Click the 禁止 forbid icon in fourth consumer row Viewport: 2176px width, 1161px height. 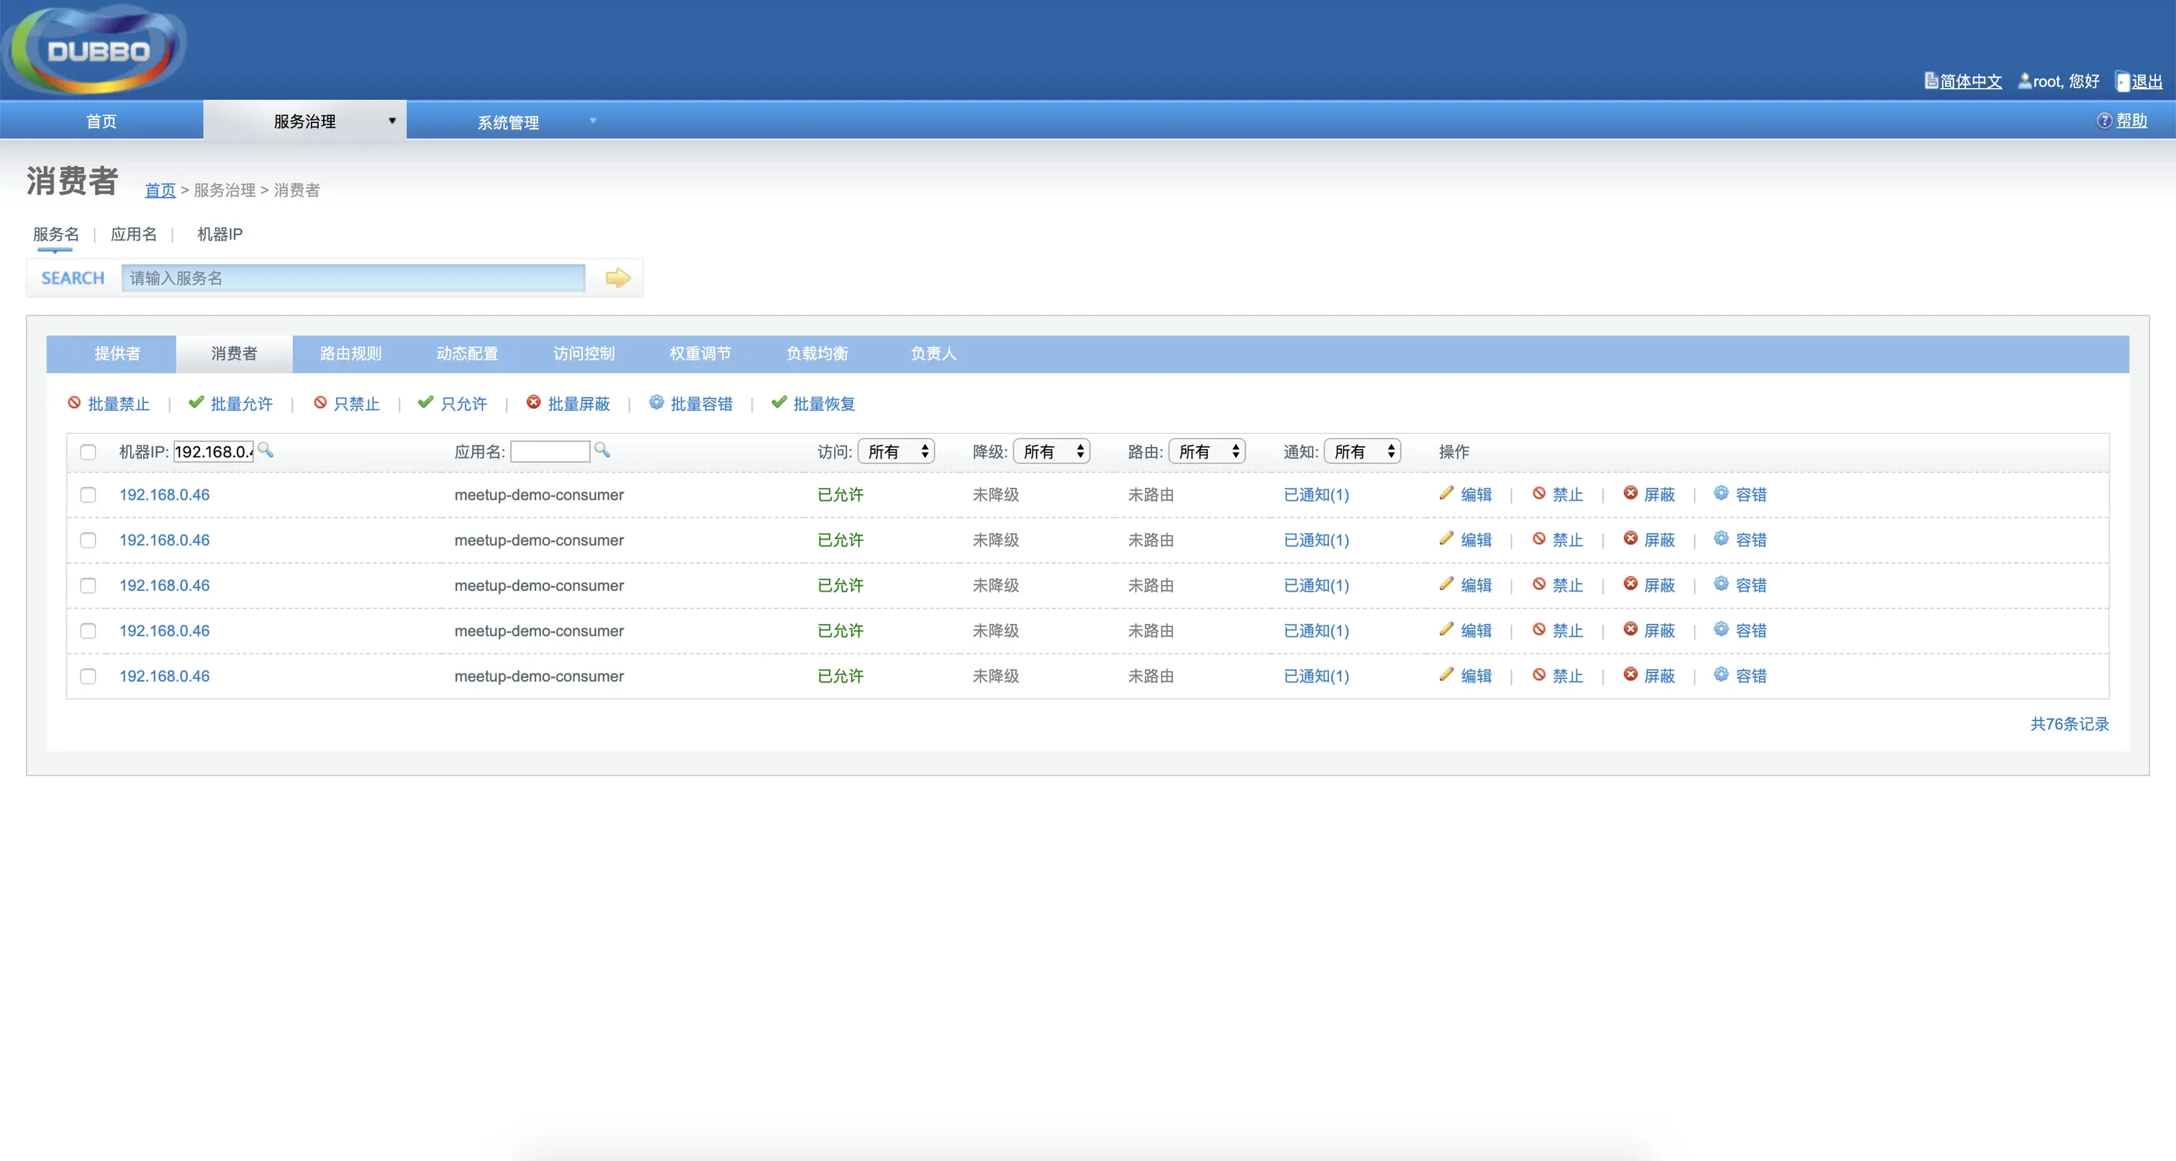[x=1539, y=630]
